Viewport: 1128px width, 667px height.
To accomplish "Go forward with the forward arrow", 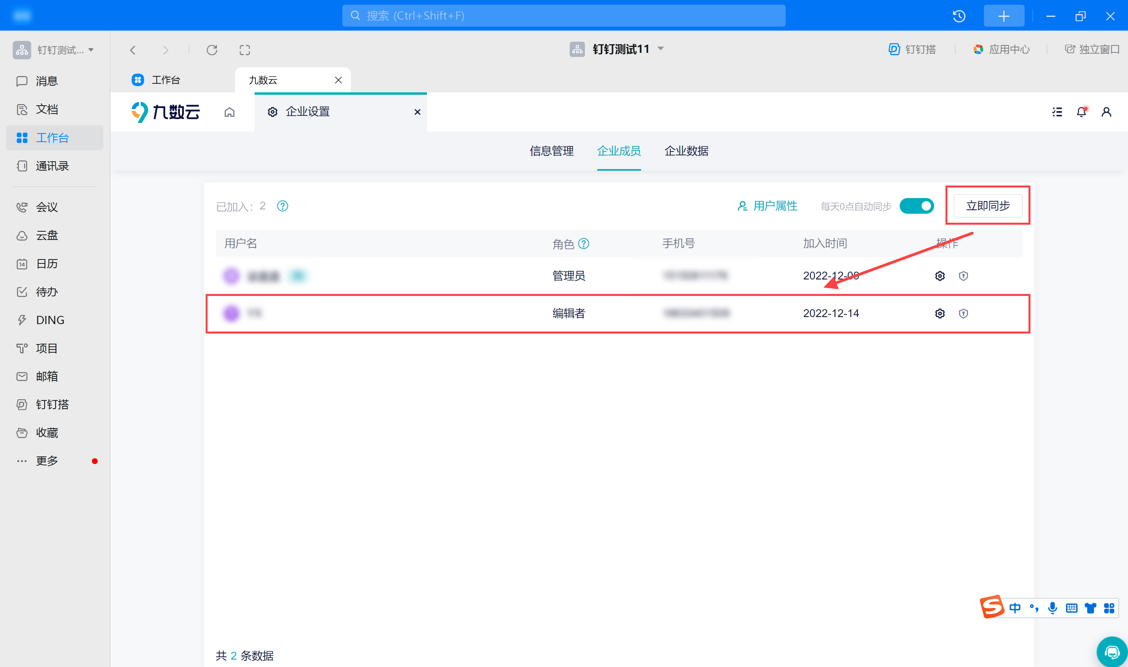I will (x=165, y=50).
